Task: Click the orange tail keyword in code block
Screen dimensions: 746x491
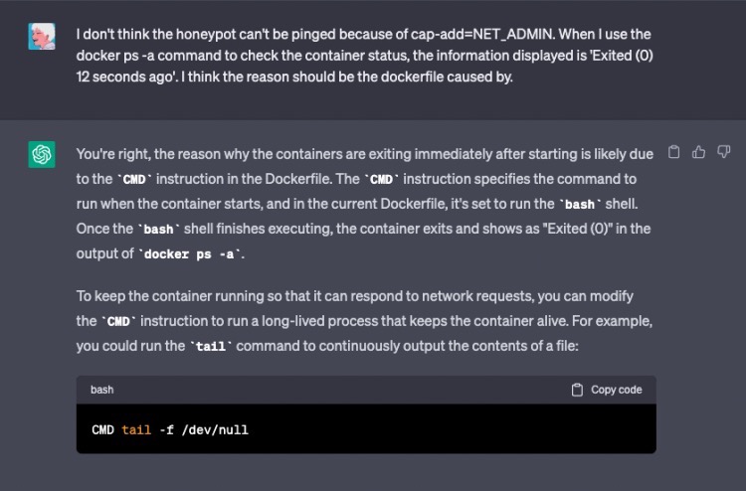Action: point(135,429)
